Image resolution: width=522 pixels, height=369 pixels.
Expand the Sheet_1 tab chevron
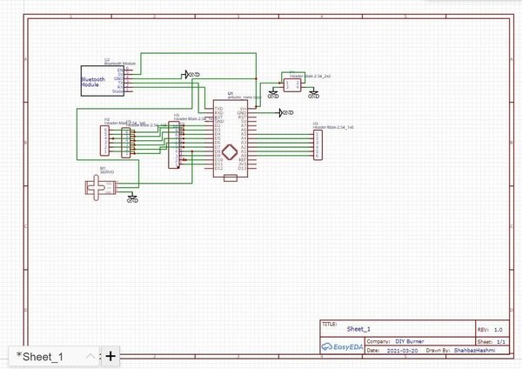[90, 357]
